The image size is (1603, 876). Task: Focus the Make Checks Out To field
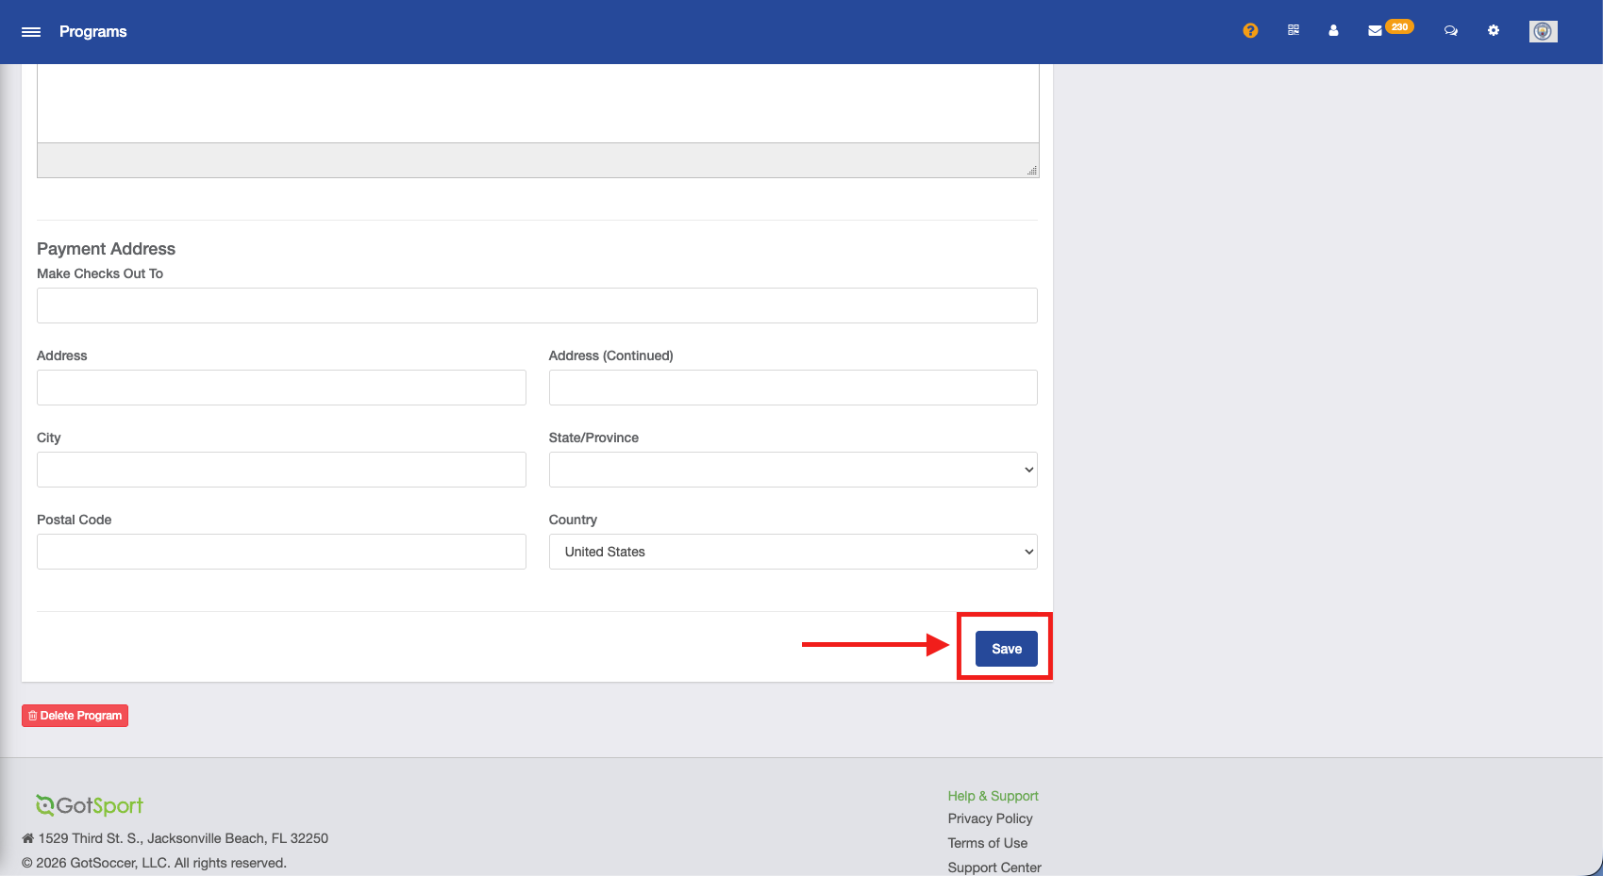click(x=537, y=306)
